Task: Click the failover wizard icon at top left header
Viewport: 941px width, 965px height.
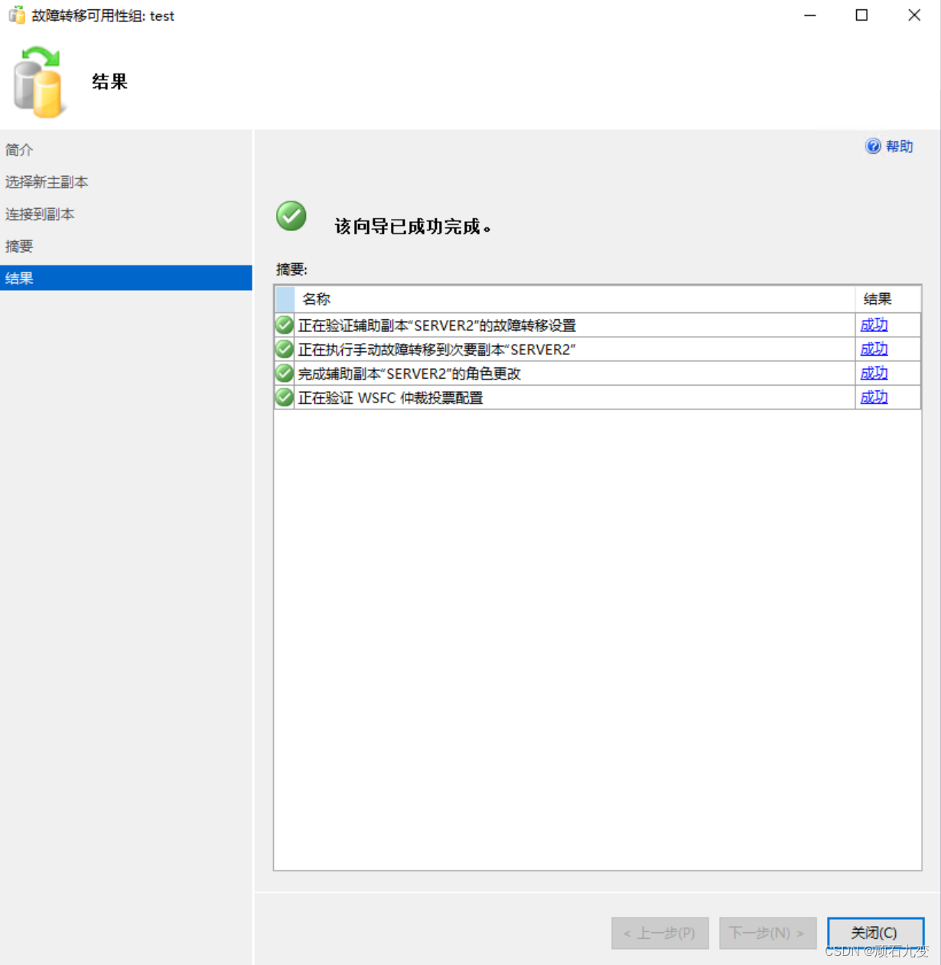Action: click(39, 80)
